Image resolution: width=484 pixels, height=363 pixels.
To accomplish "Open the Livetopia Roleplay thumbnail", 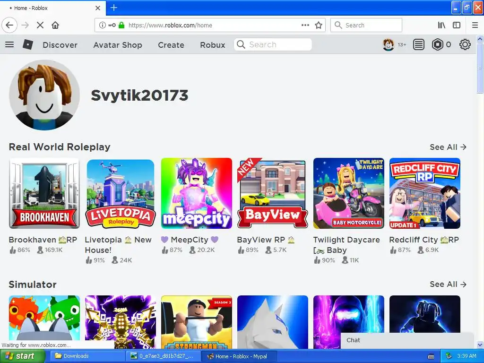I will click(x=121, y=193).
